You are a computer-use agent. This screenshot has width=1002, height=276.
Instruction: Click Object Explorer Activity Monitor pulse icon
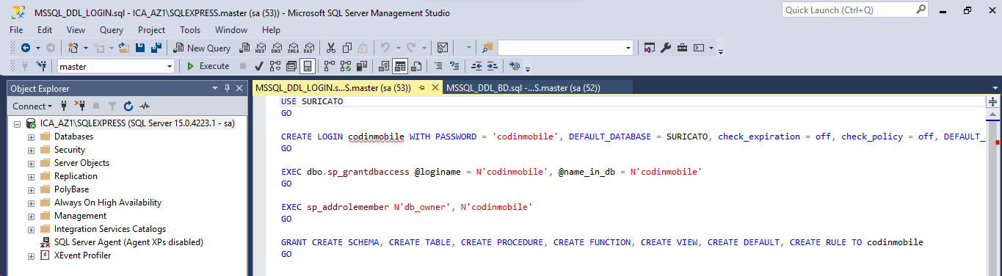tap(145, 106)
